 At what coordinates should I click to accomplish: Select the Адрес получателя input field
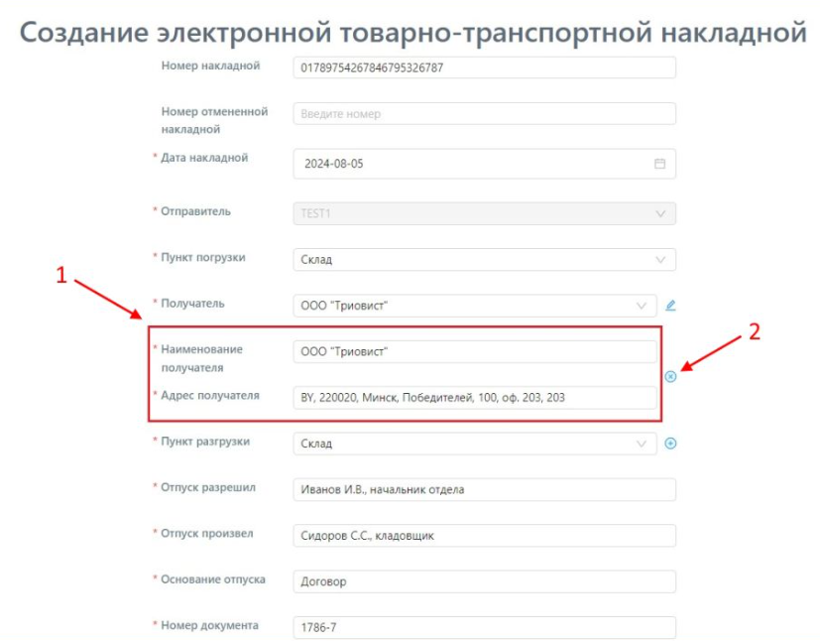pyautogui.click(x=474, y=398)
